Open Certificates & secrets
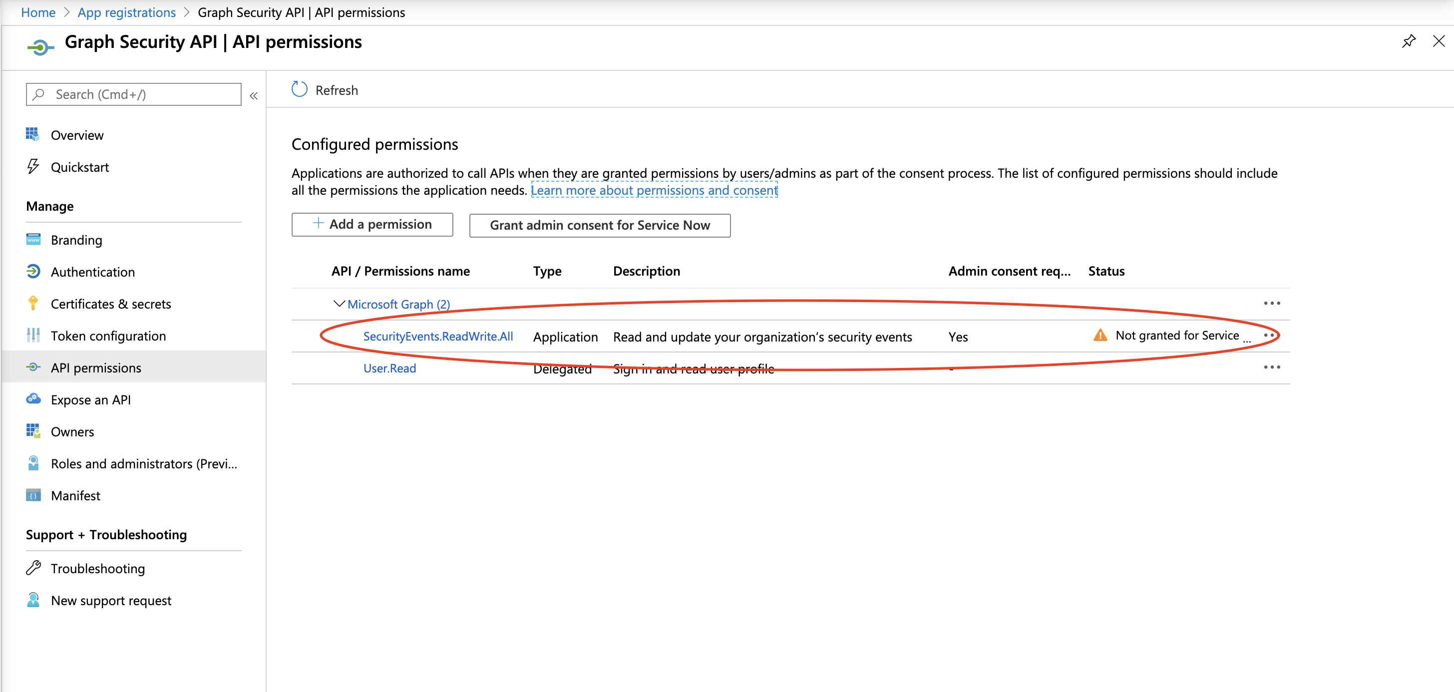The image size is (1454, 692). pyautogui.click(x=111, y=304)
